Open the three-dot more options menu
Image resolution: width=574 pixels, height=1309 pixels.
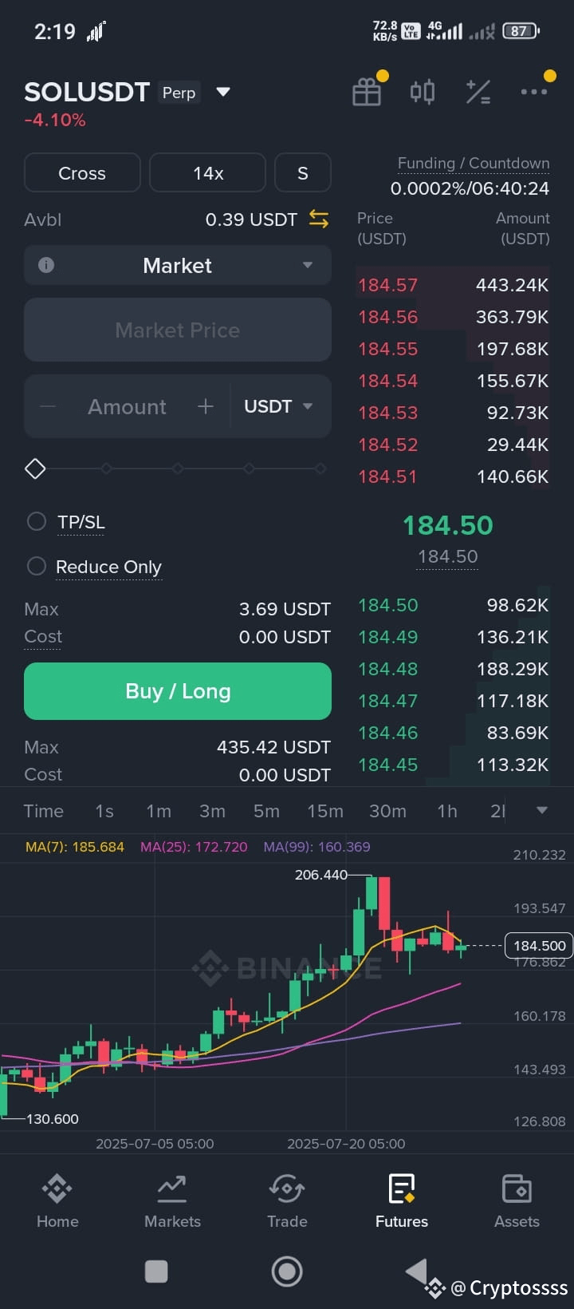pyautogui.click(x=534, y=92)
